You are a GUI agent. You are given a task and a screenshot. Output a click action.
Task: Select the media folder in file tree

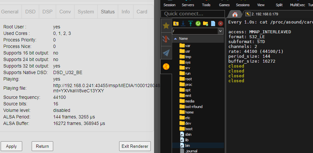tap(189, 101)
